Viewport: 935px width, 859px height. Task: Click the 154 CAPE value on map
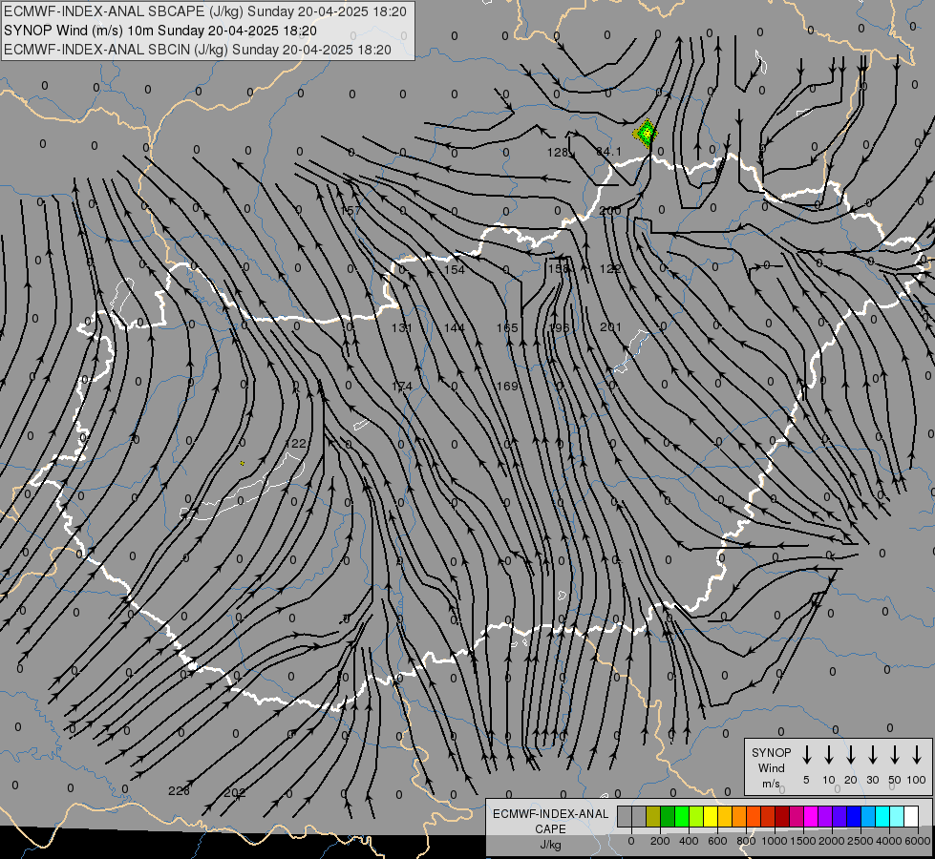pyautogui.click(x=455, y=269)
